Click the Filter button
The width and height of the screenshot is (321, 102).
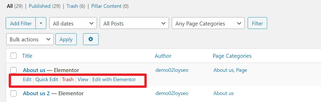click(257, 23)
